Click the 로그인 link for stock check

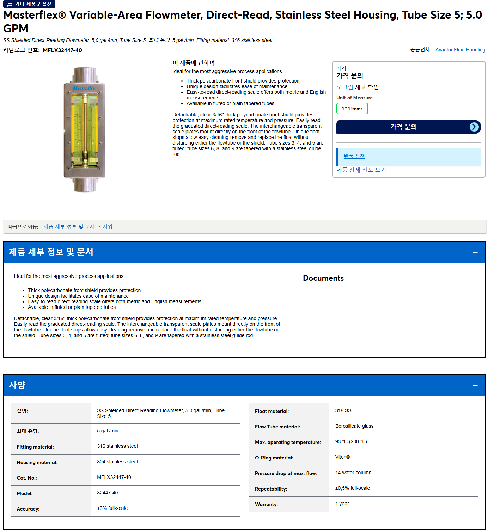344,87
